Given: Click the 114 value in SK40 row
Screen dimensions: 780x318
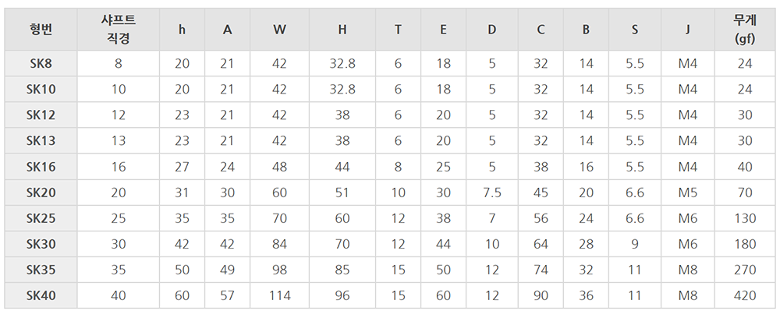Looking at the screenshot, I should (279, 296).
